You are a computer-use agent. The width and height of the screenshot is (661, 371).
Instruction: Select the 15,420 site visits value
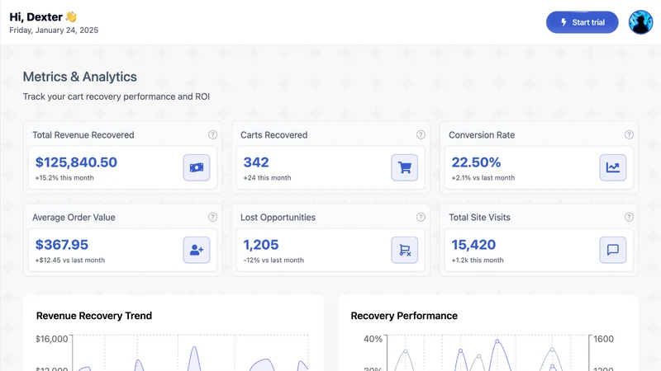tap(473, 245)
